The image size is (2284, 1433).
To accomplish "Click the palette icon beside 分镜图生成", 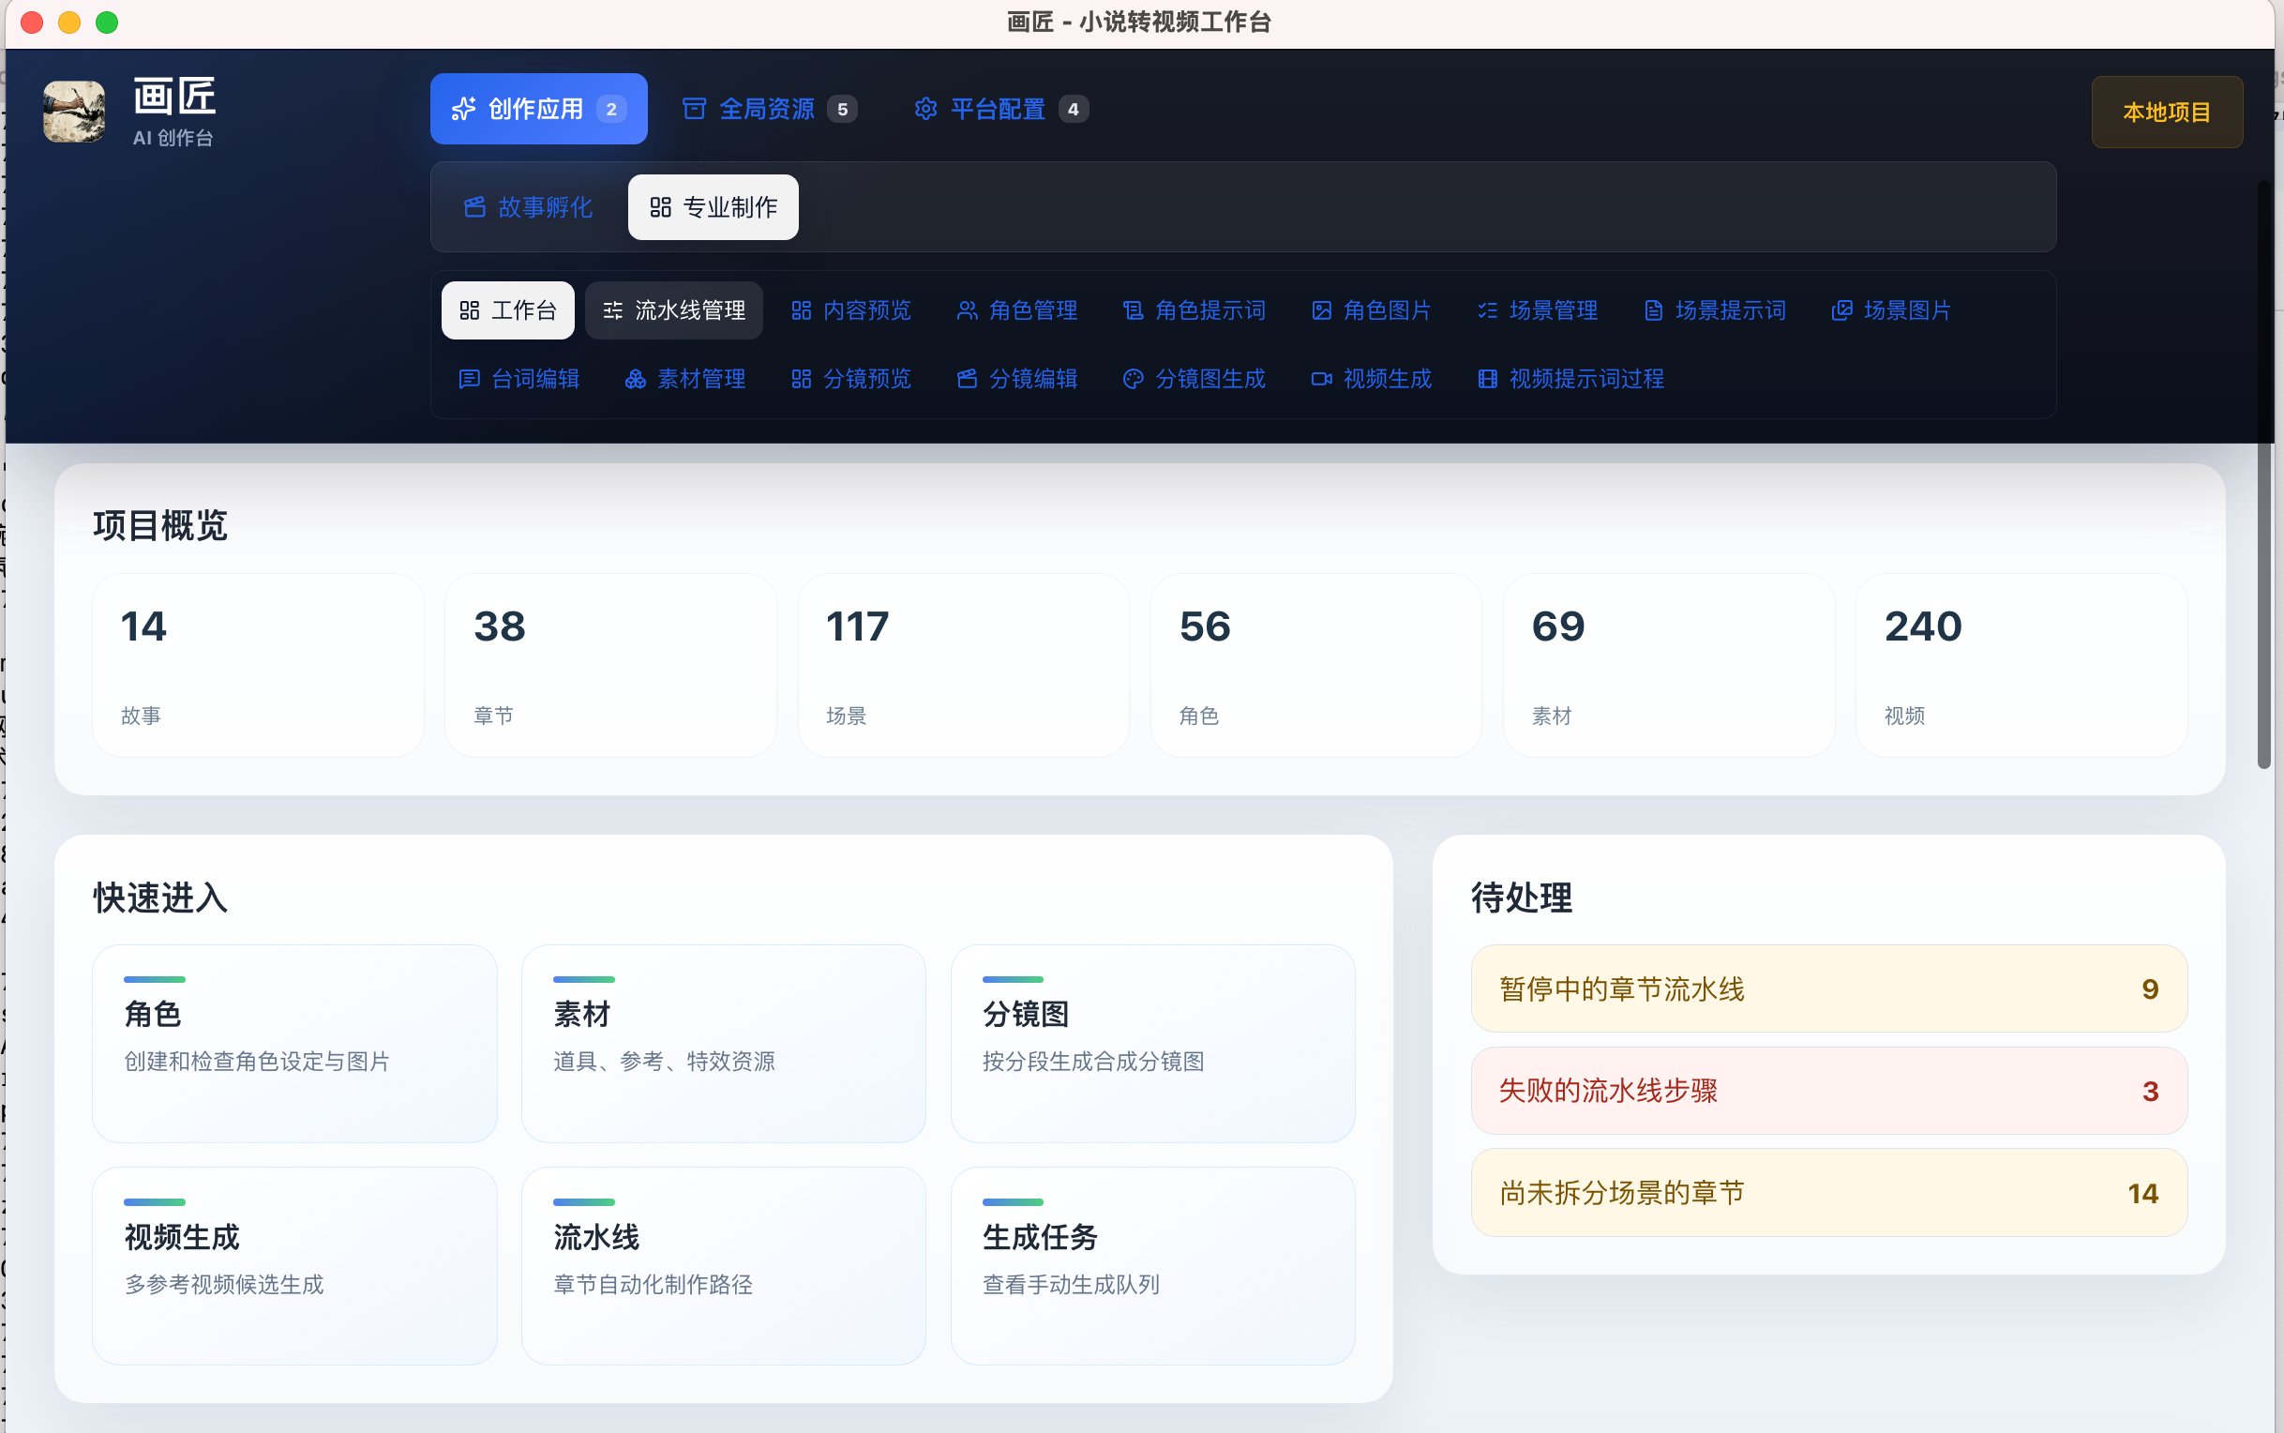I will coord(1133,379).
